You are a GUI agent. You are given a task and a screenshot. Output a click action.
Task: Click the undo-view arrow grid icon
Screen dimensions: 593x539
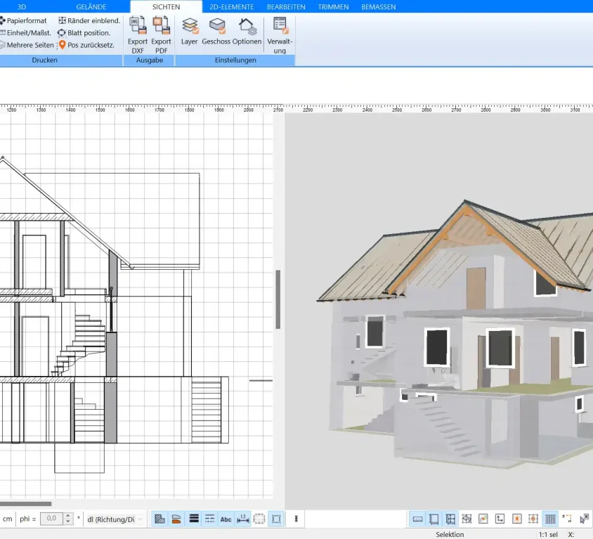467,519
